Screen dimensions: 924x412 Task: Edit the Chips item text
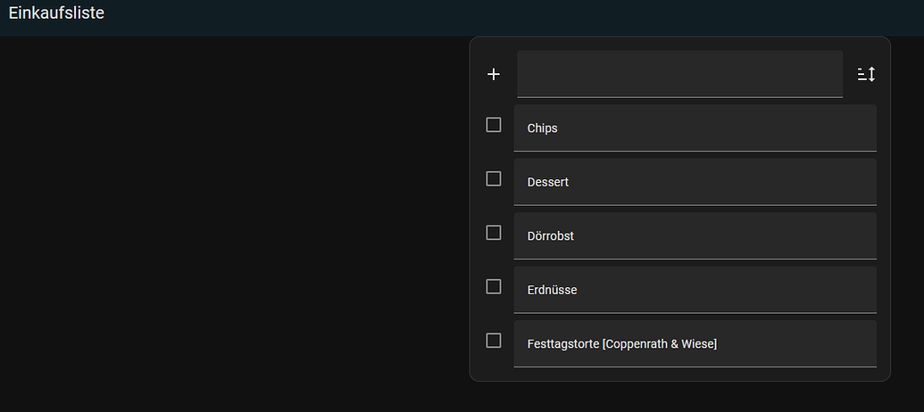pyautogui.click(x=695, y=128)
